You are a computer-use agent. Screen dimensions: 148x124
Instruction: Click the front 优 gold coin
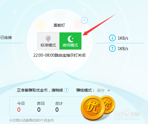(93, 108)
